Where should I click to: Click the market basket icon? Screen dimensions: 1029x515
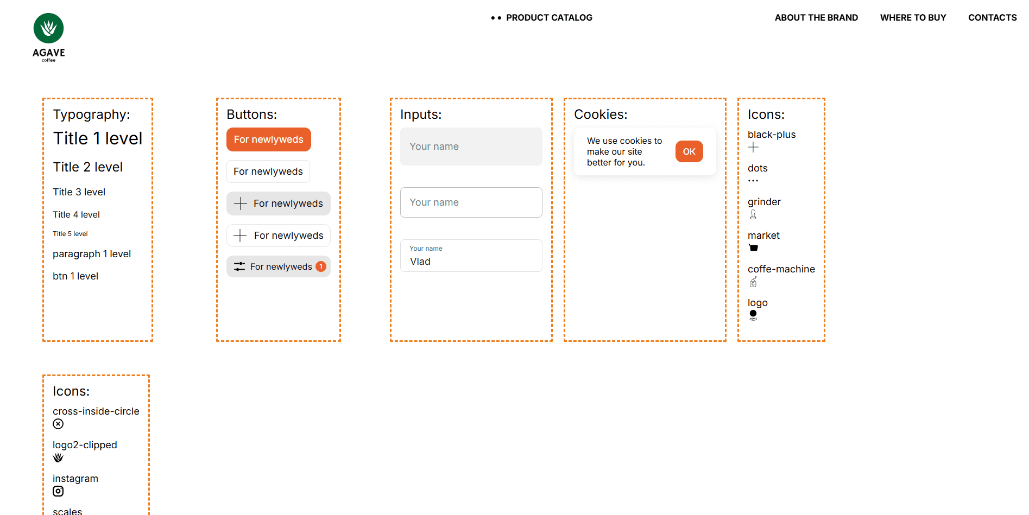[753, 248]
